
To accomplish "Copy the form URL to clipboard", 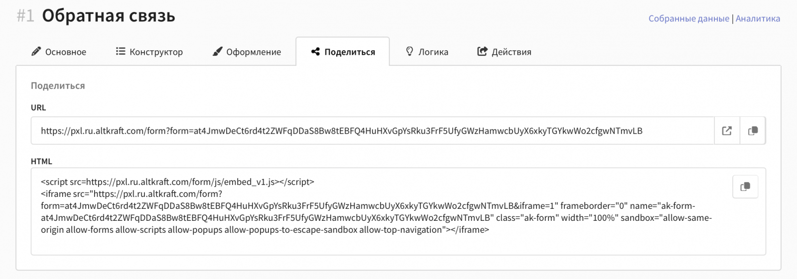I will (x=753, y=131).
